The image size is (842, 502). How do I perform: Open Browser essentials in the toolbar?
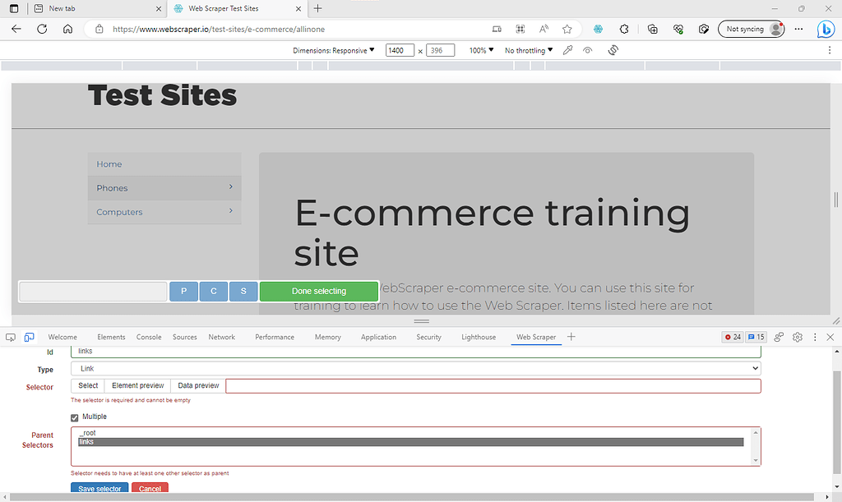(x=678, y=29)
